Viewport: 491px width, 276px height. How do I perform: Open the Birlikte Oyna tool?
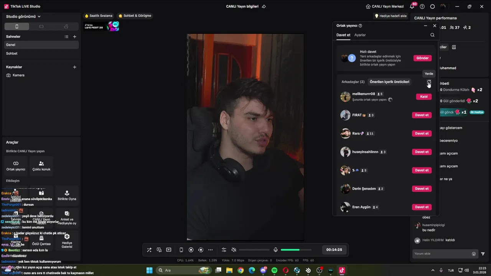click(67, 195)
